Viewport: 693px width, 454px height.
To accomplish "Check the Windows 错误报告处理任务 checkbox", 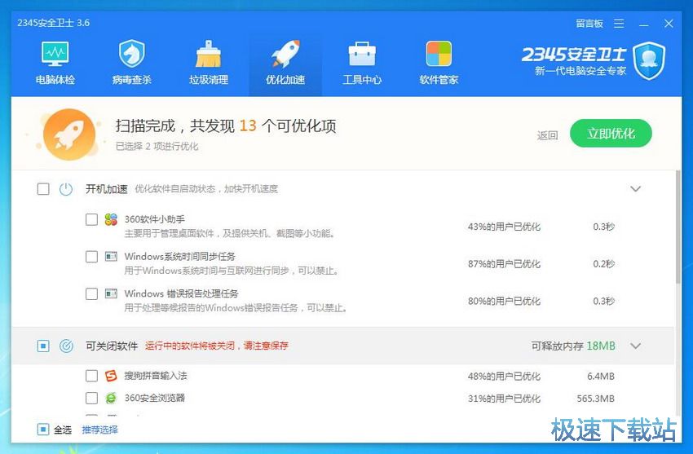I will (x=91, y=293).
